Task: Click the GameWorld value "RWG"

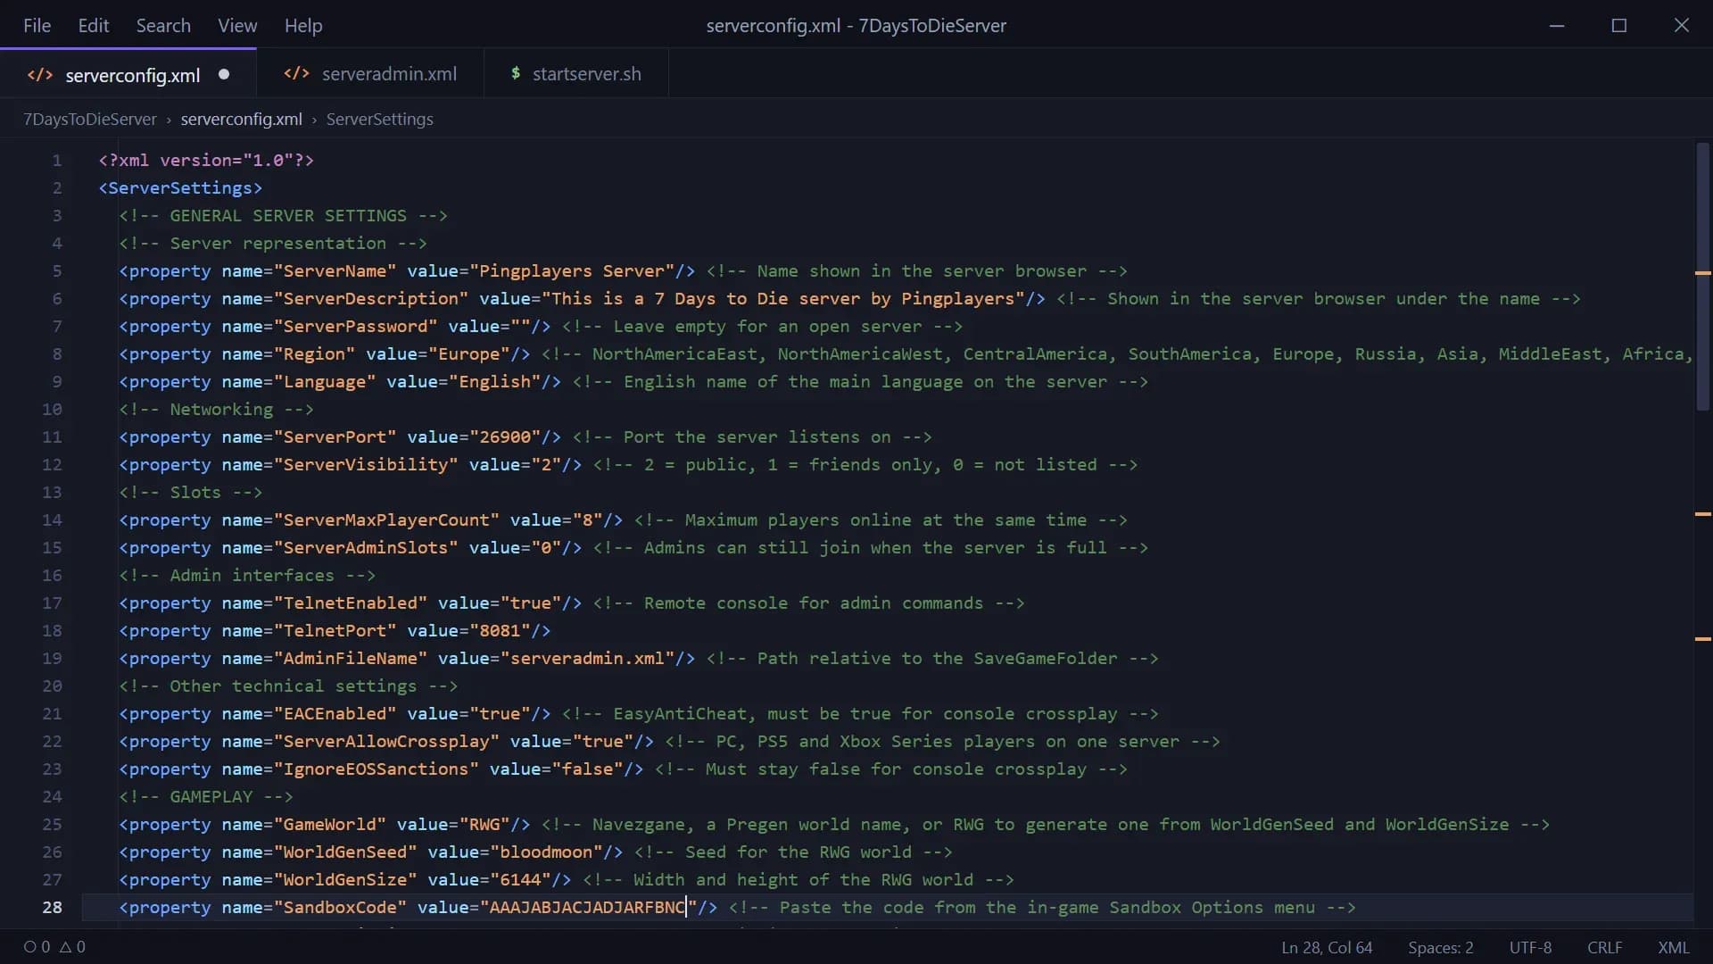Action: pyautogui.click(x=484, y=824)
